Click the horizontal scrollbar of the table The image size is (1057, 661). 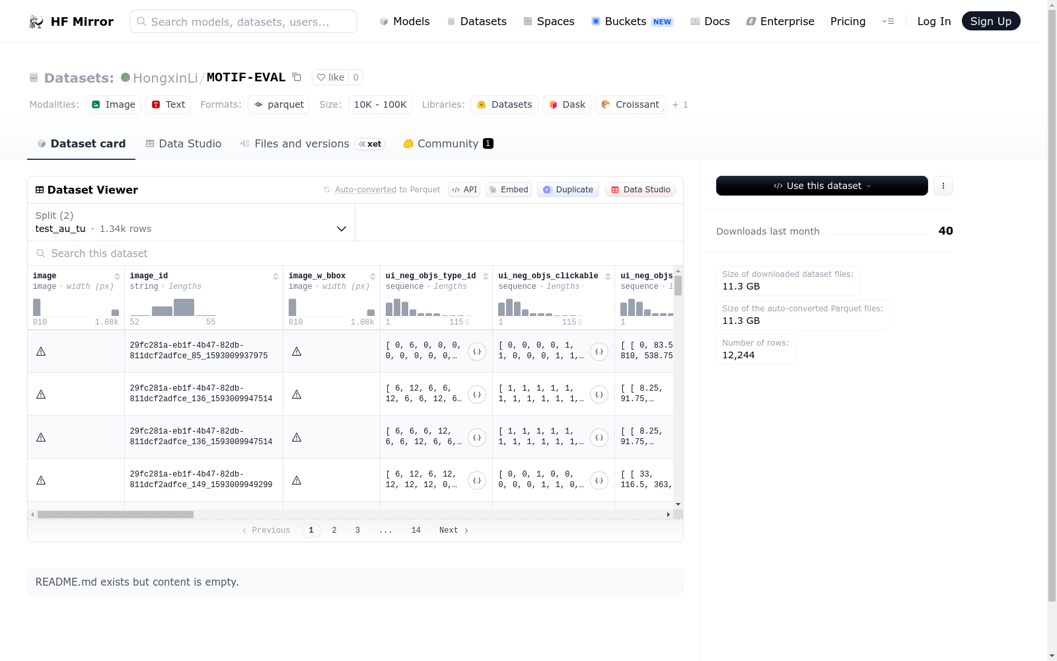116,514
